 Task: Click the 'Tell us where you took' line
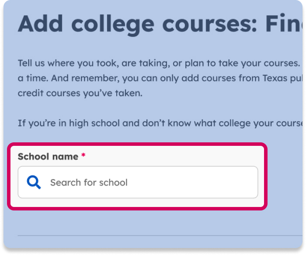pyautogui.click(x=158, y=63)
